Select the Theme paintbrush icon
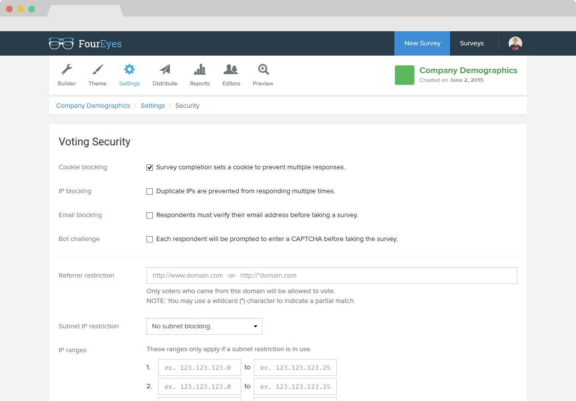The width and height of the screenshot is (576, 401). coord(97,69)
